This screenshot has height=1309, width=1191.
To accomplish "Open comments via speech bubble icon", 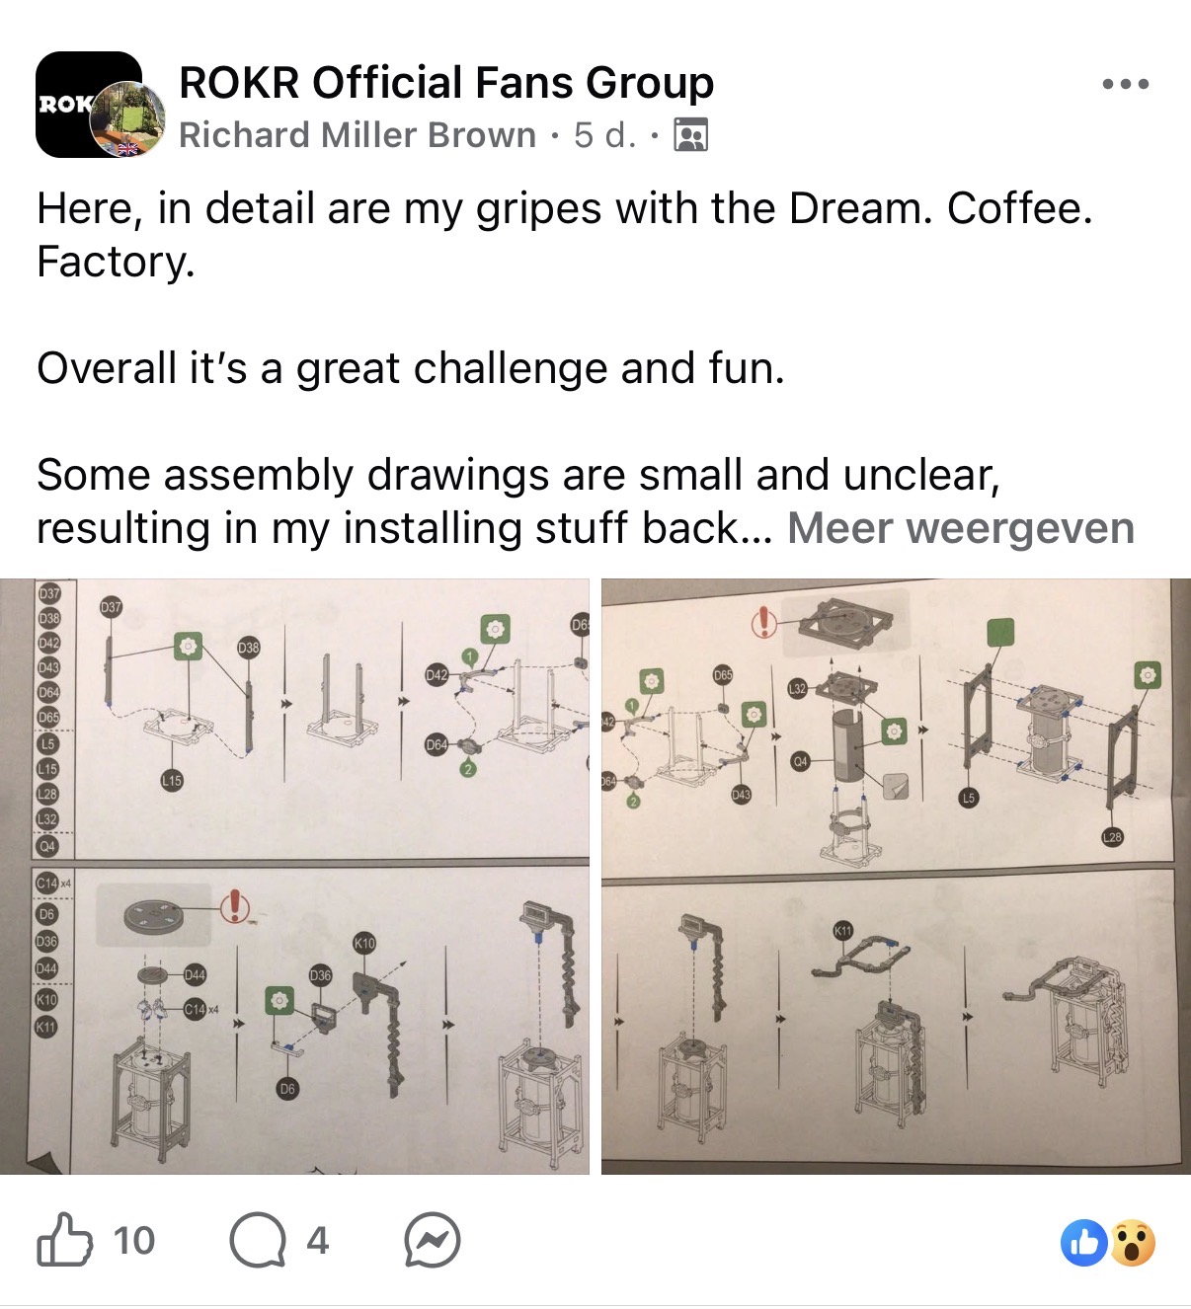I will (x=257, y=1241).
